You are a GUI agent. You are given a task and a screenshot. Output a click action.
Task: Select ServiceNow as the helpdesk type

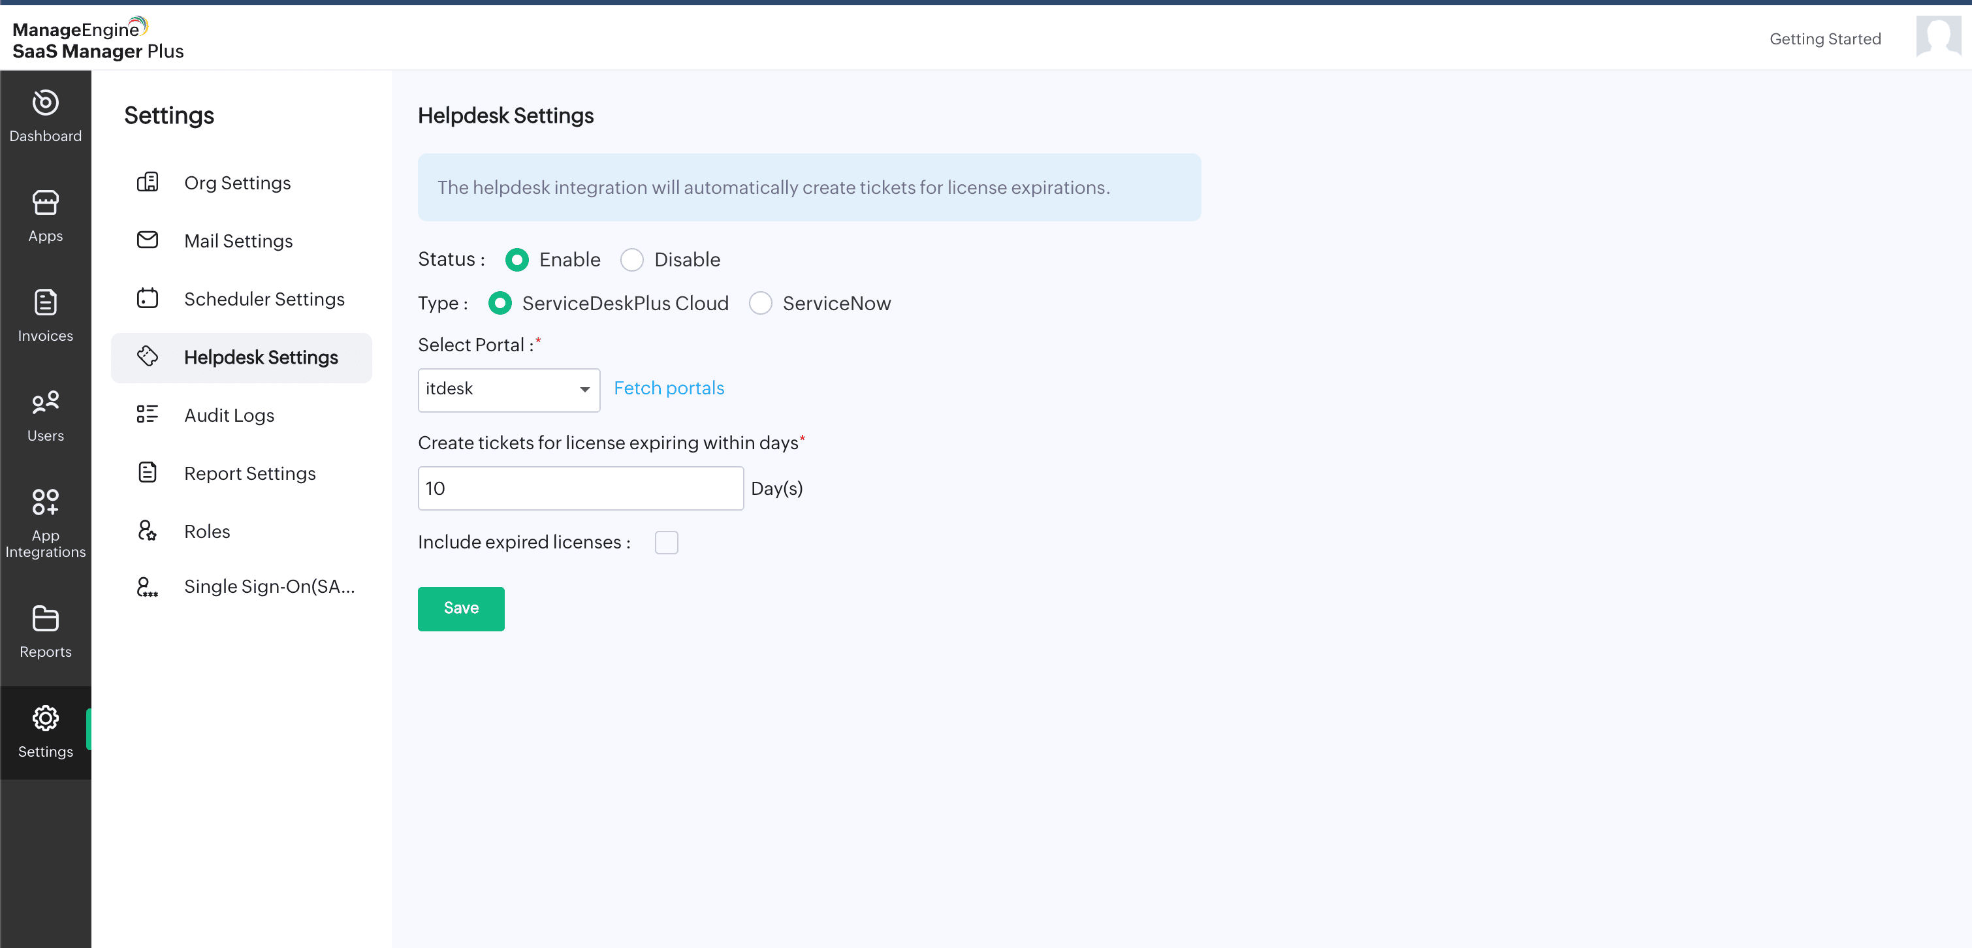(761, 303)
